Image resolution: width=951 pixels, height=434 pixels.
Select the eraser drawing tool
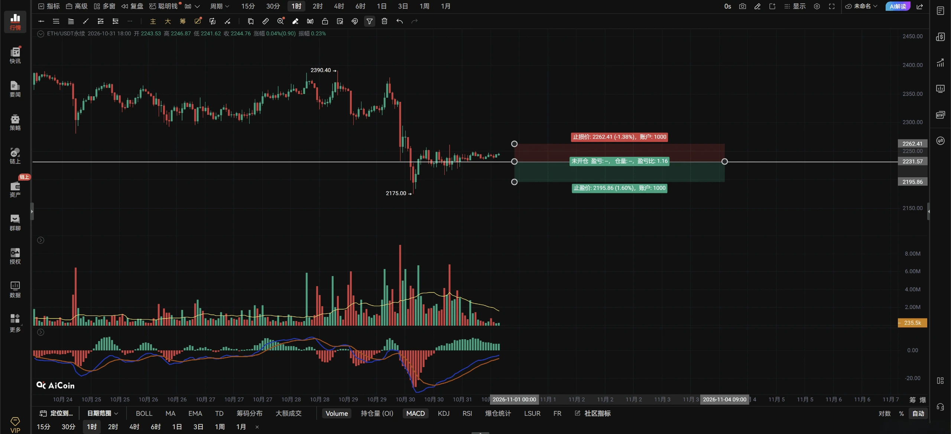pyautogui.click(x=295, y=21)
